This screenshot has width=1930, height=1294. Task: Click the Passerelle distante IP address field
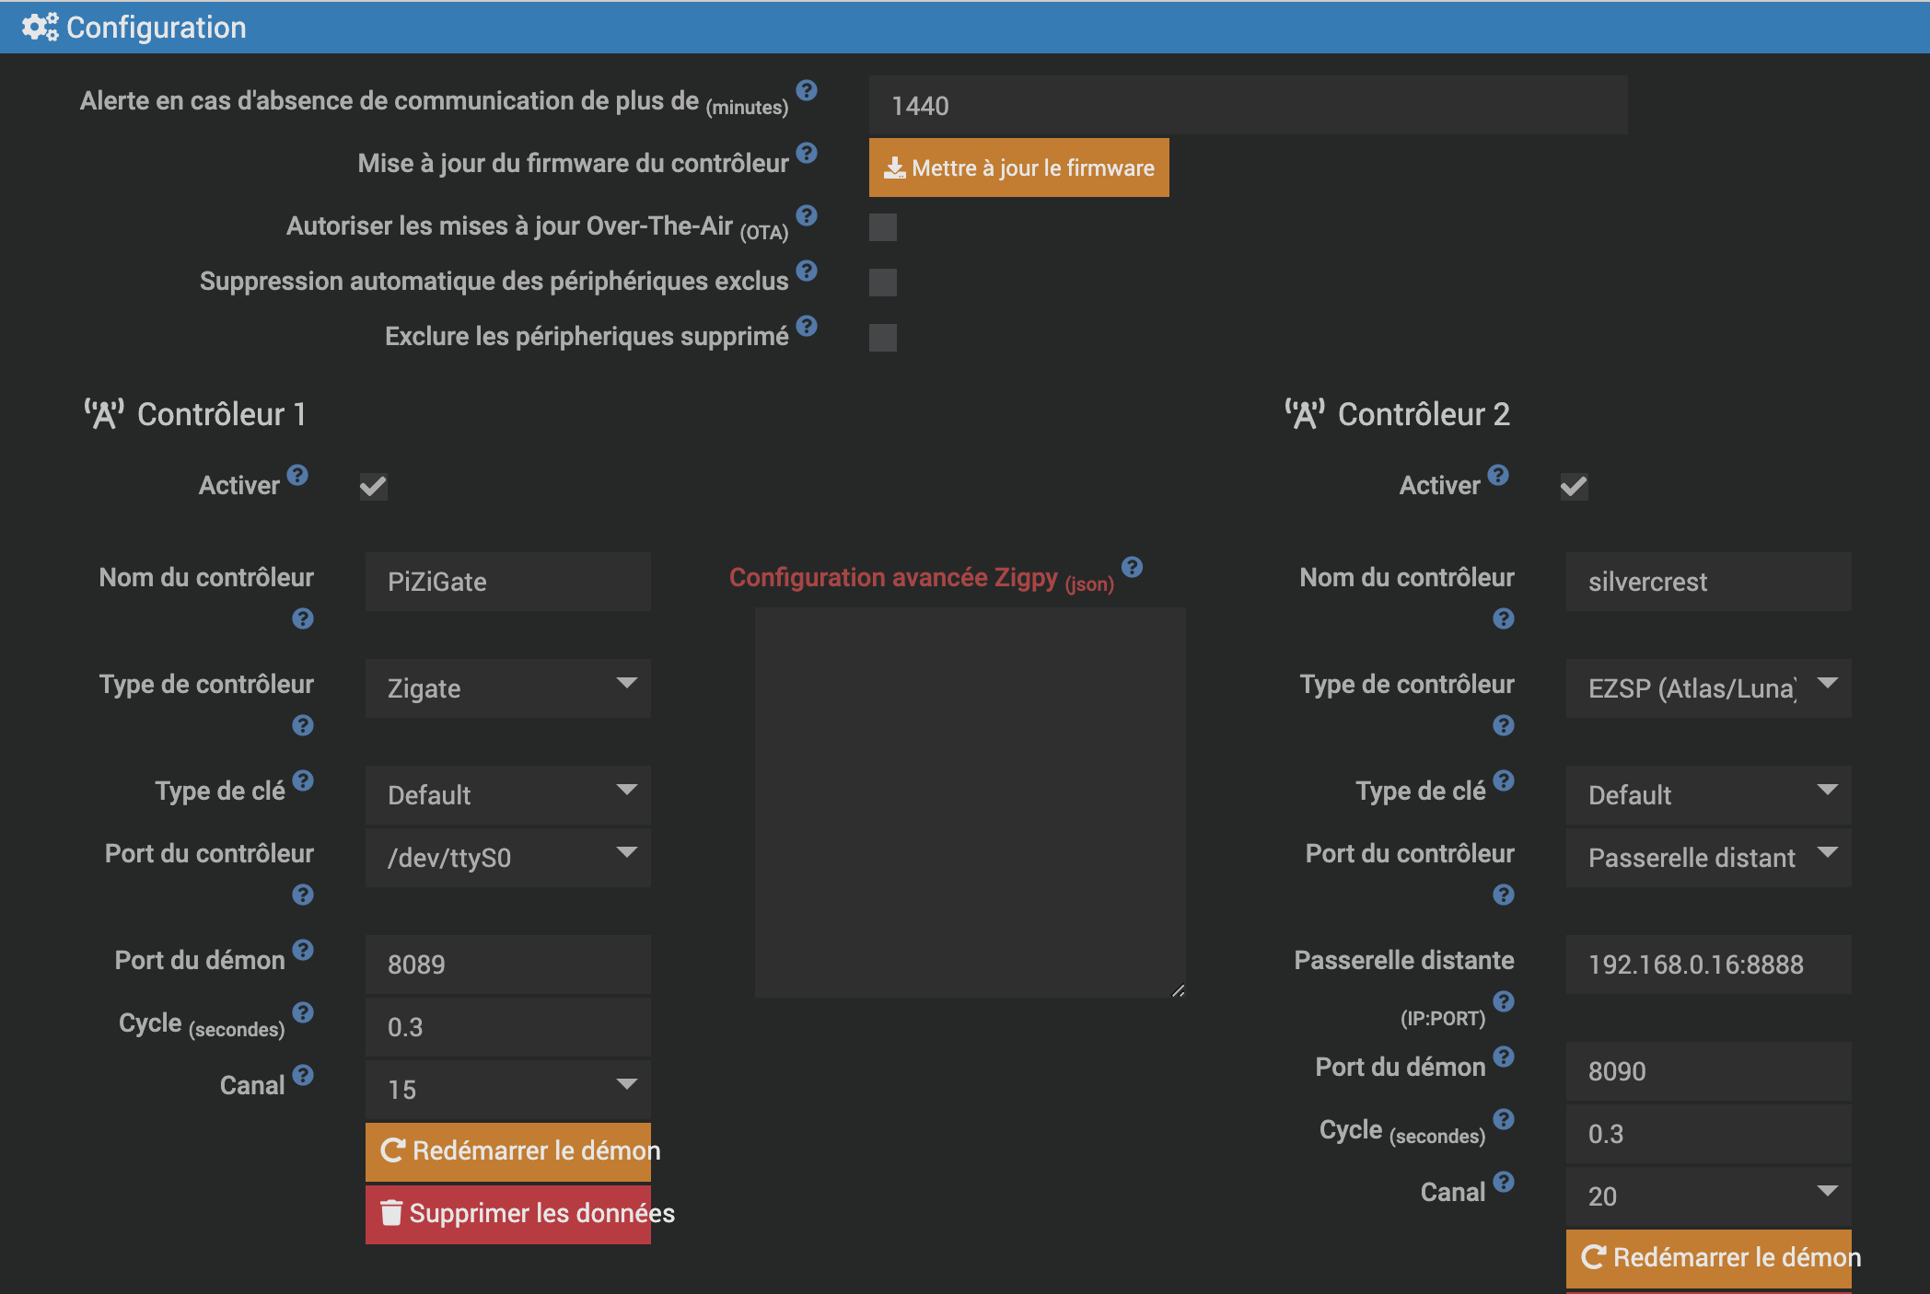tap(1707, 965)
